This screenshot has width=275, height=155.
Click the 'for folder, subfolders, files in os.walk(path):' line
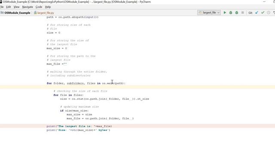(86, 83)
